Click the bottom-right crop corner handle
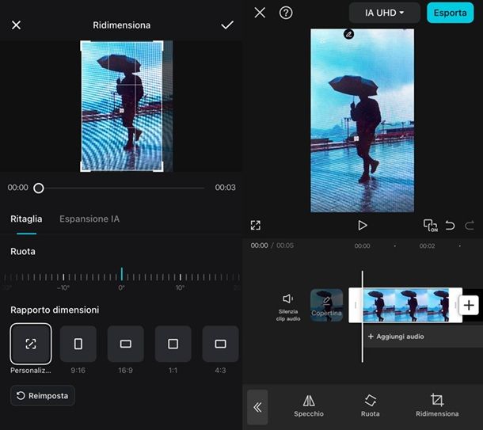This screenshot has width=483, height=430. coord(160,168)
